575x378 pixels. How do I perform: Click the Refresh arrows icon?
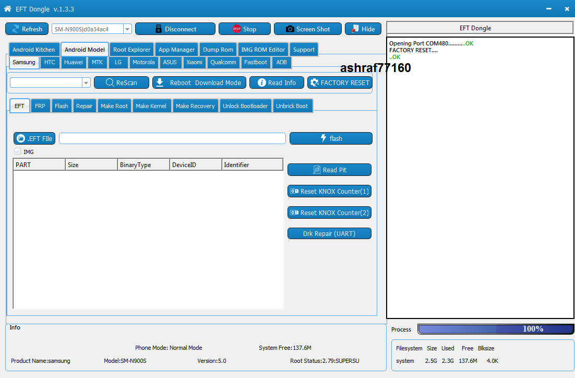pos(16,29)
